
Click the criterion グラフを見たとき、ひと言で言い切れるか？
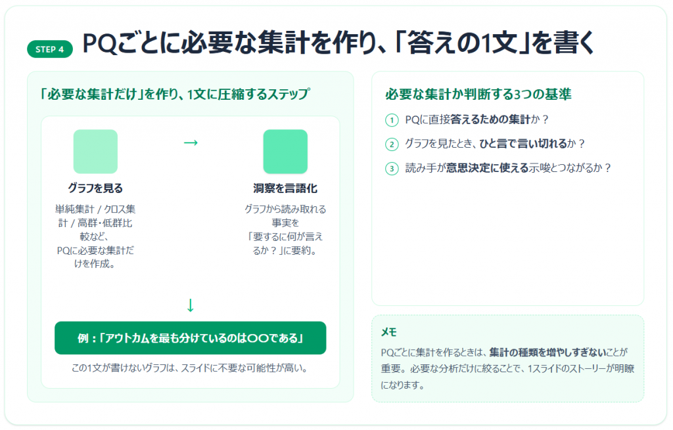494,143
